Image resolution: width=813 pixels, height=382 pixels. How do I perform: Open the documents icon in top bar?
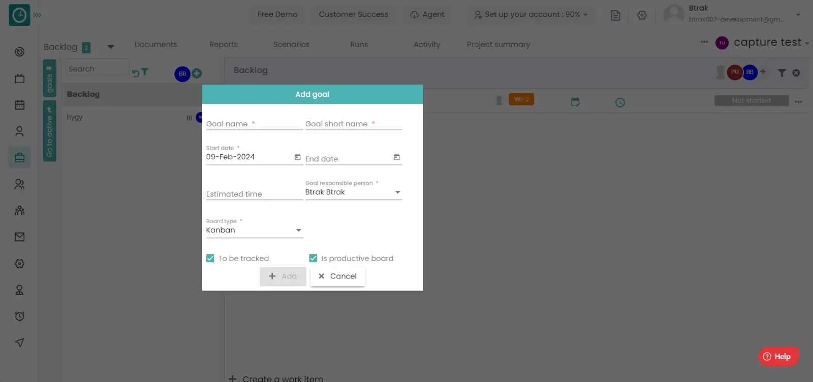click(615, 15)
